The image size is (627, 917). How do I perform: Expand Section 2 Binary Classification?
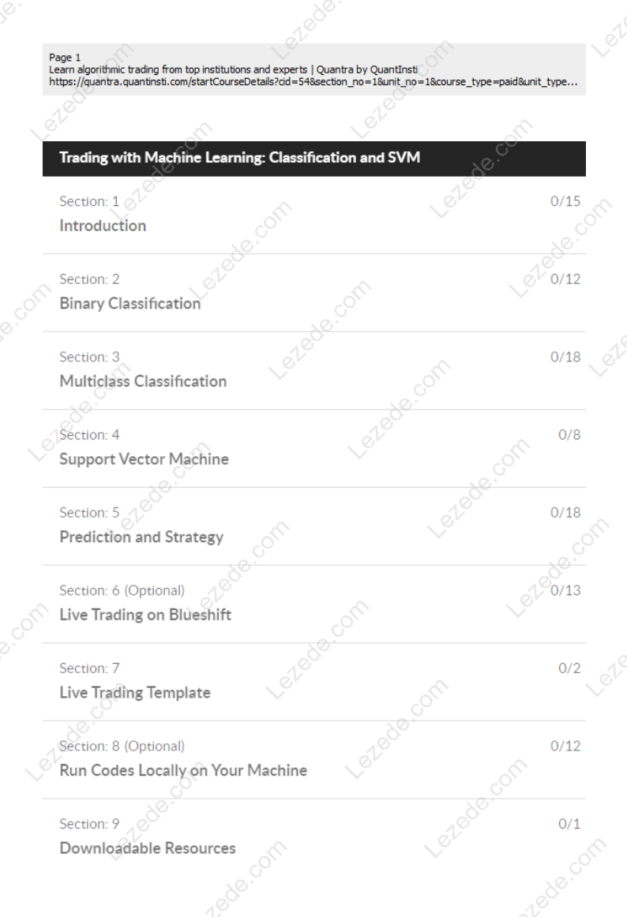[313, 293]
